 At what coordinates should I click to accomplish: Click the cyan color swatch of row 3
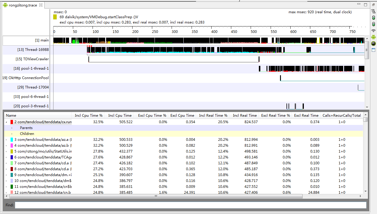pos(12,140)
